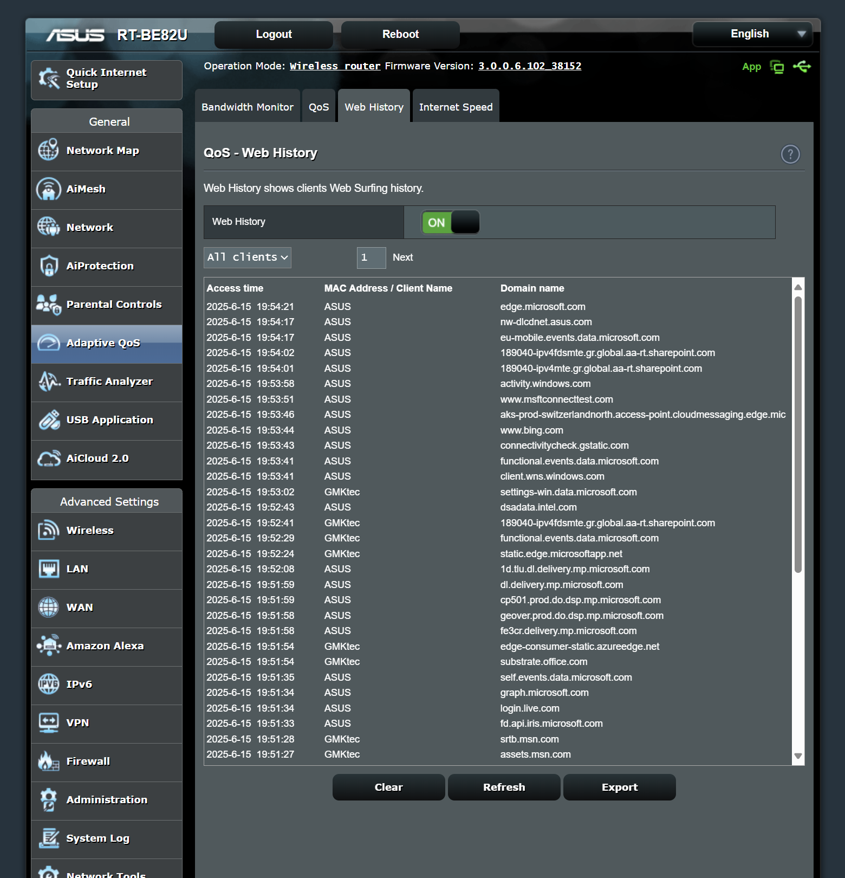
Task: Click the LAN port icon
Action: click(49, 569)
